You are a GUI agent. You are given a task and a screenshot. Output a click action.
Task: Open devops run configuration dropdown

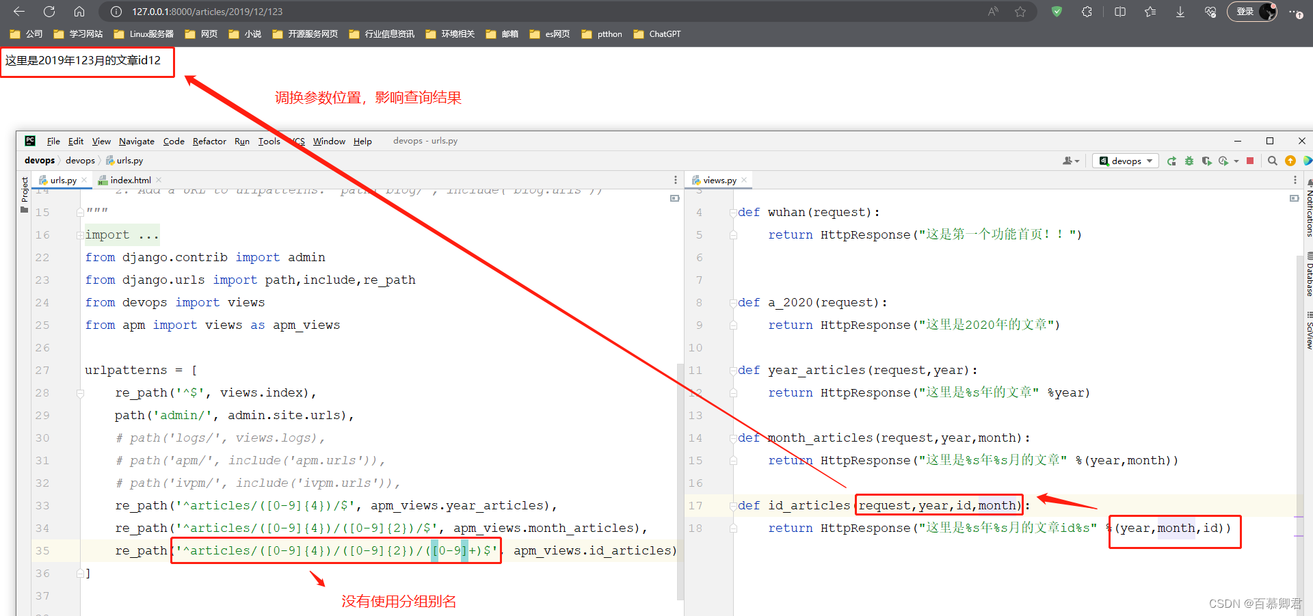tap(1126, 161)
